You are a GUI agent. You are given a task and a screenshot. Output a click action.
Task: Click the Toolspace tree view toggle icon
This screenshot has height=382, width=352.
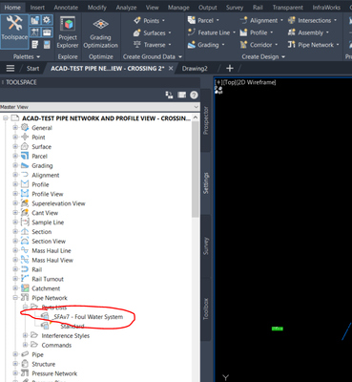pyautogui.click(x=169, y=95)
